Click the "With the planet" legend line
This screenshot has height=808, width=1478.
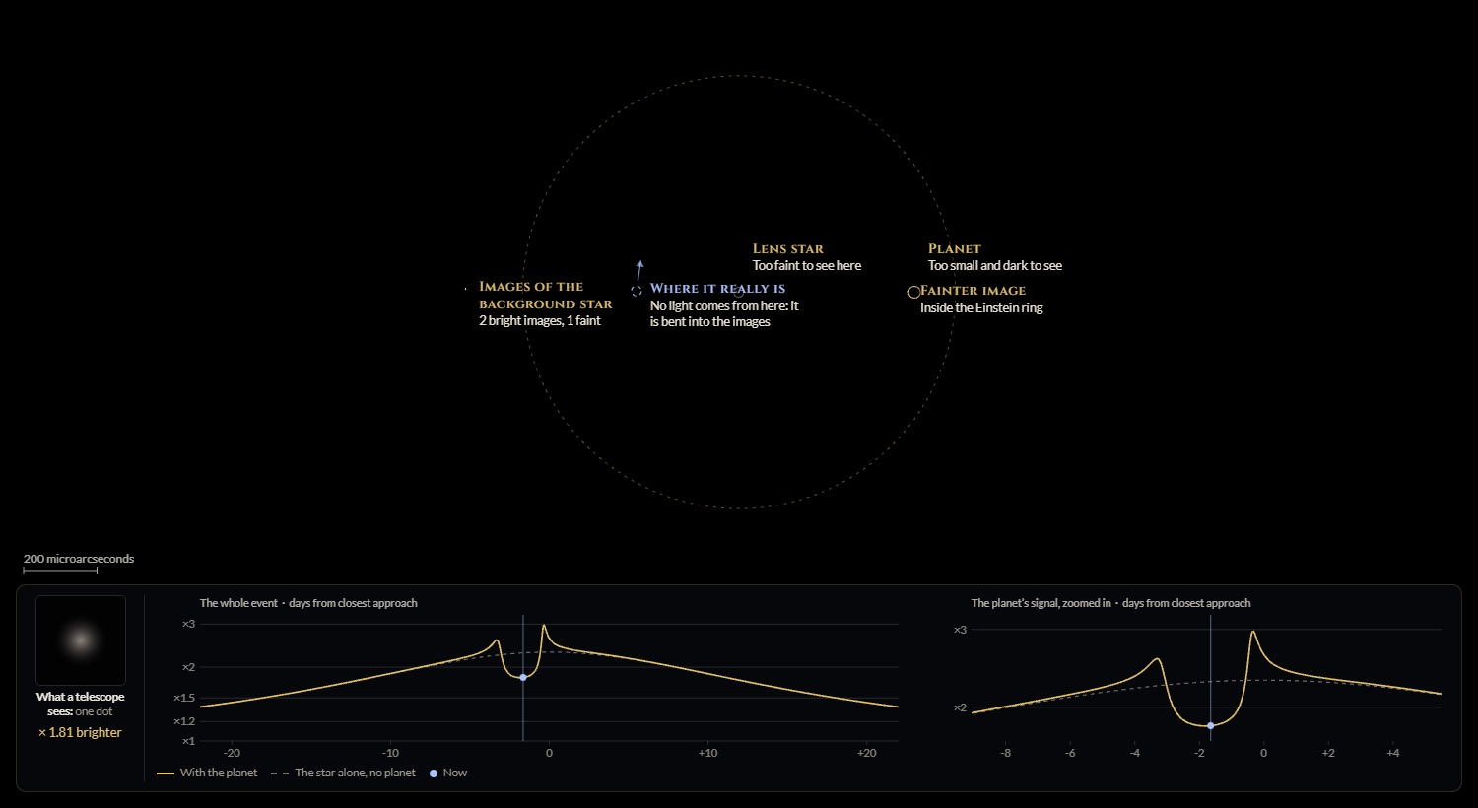point(166,774)
